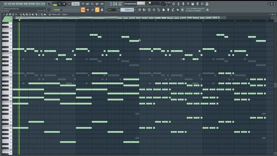Toggle pattern/song mode switch
277x156 pixels.
(x=55, y=4)
